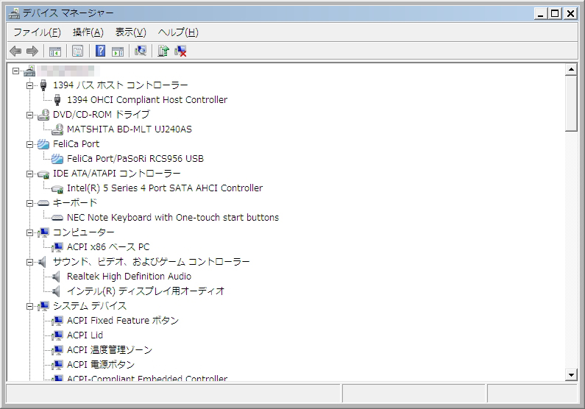Click the scrollbar down arrow
The width and height of the screenshot is (585, 409).
[571, 375]
